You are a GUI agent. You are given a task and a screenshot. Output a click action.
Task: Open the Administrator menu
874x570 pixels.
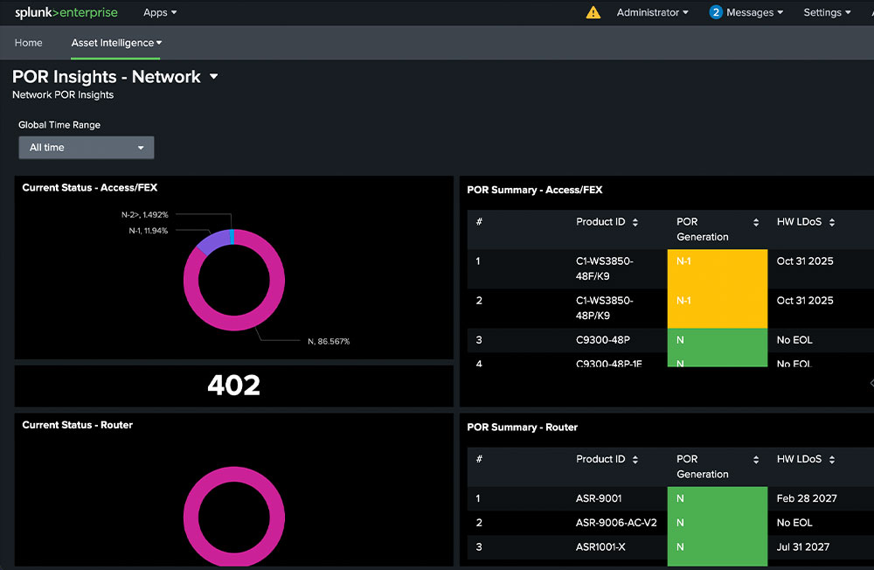(652, 12)
